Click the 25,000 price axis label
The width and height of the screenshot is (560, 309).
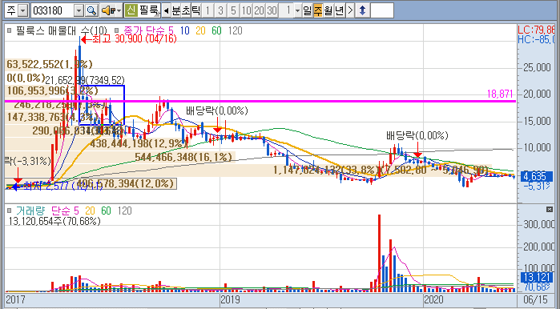[x=537, y=67]
